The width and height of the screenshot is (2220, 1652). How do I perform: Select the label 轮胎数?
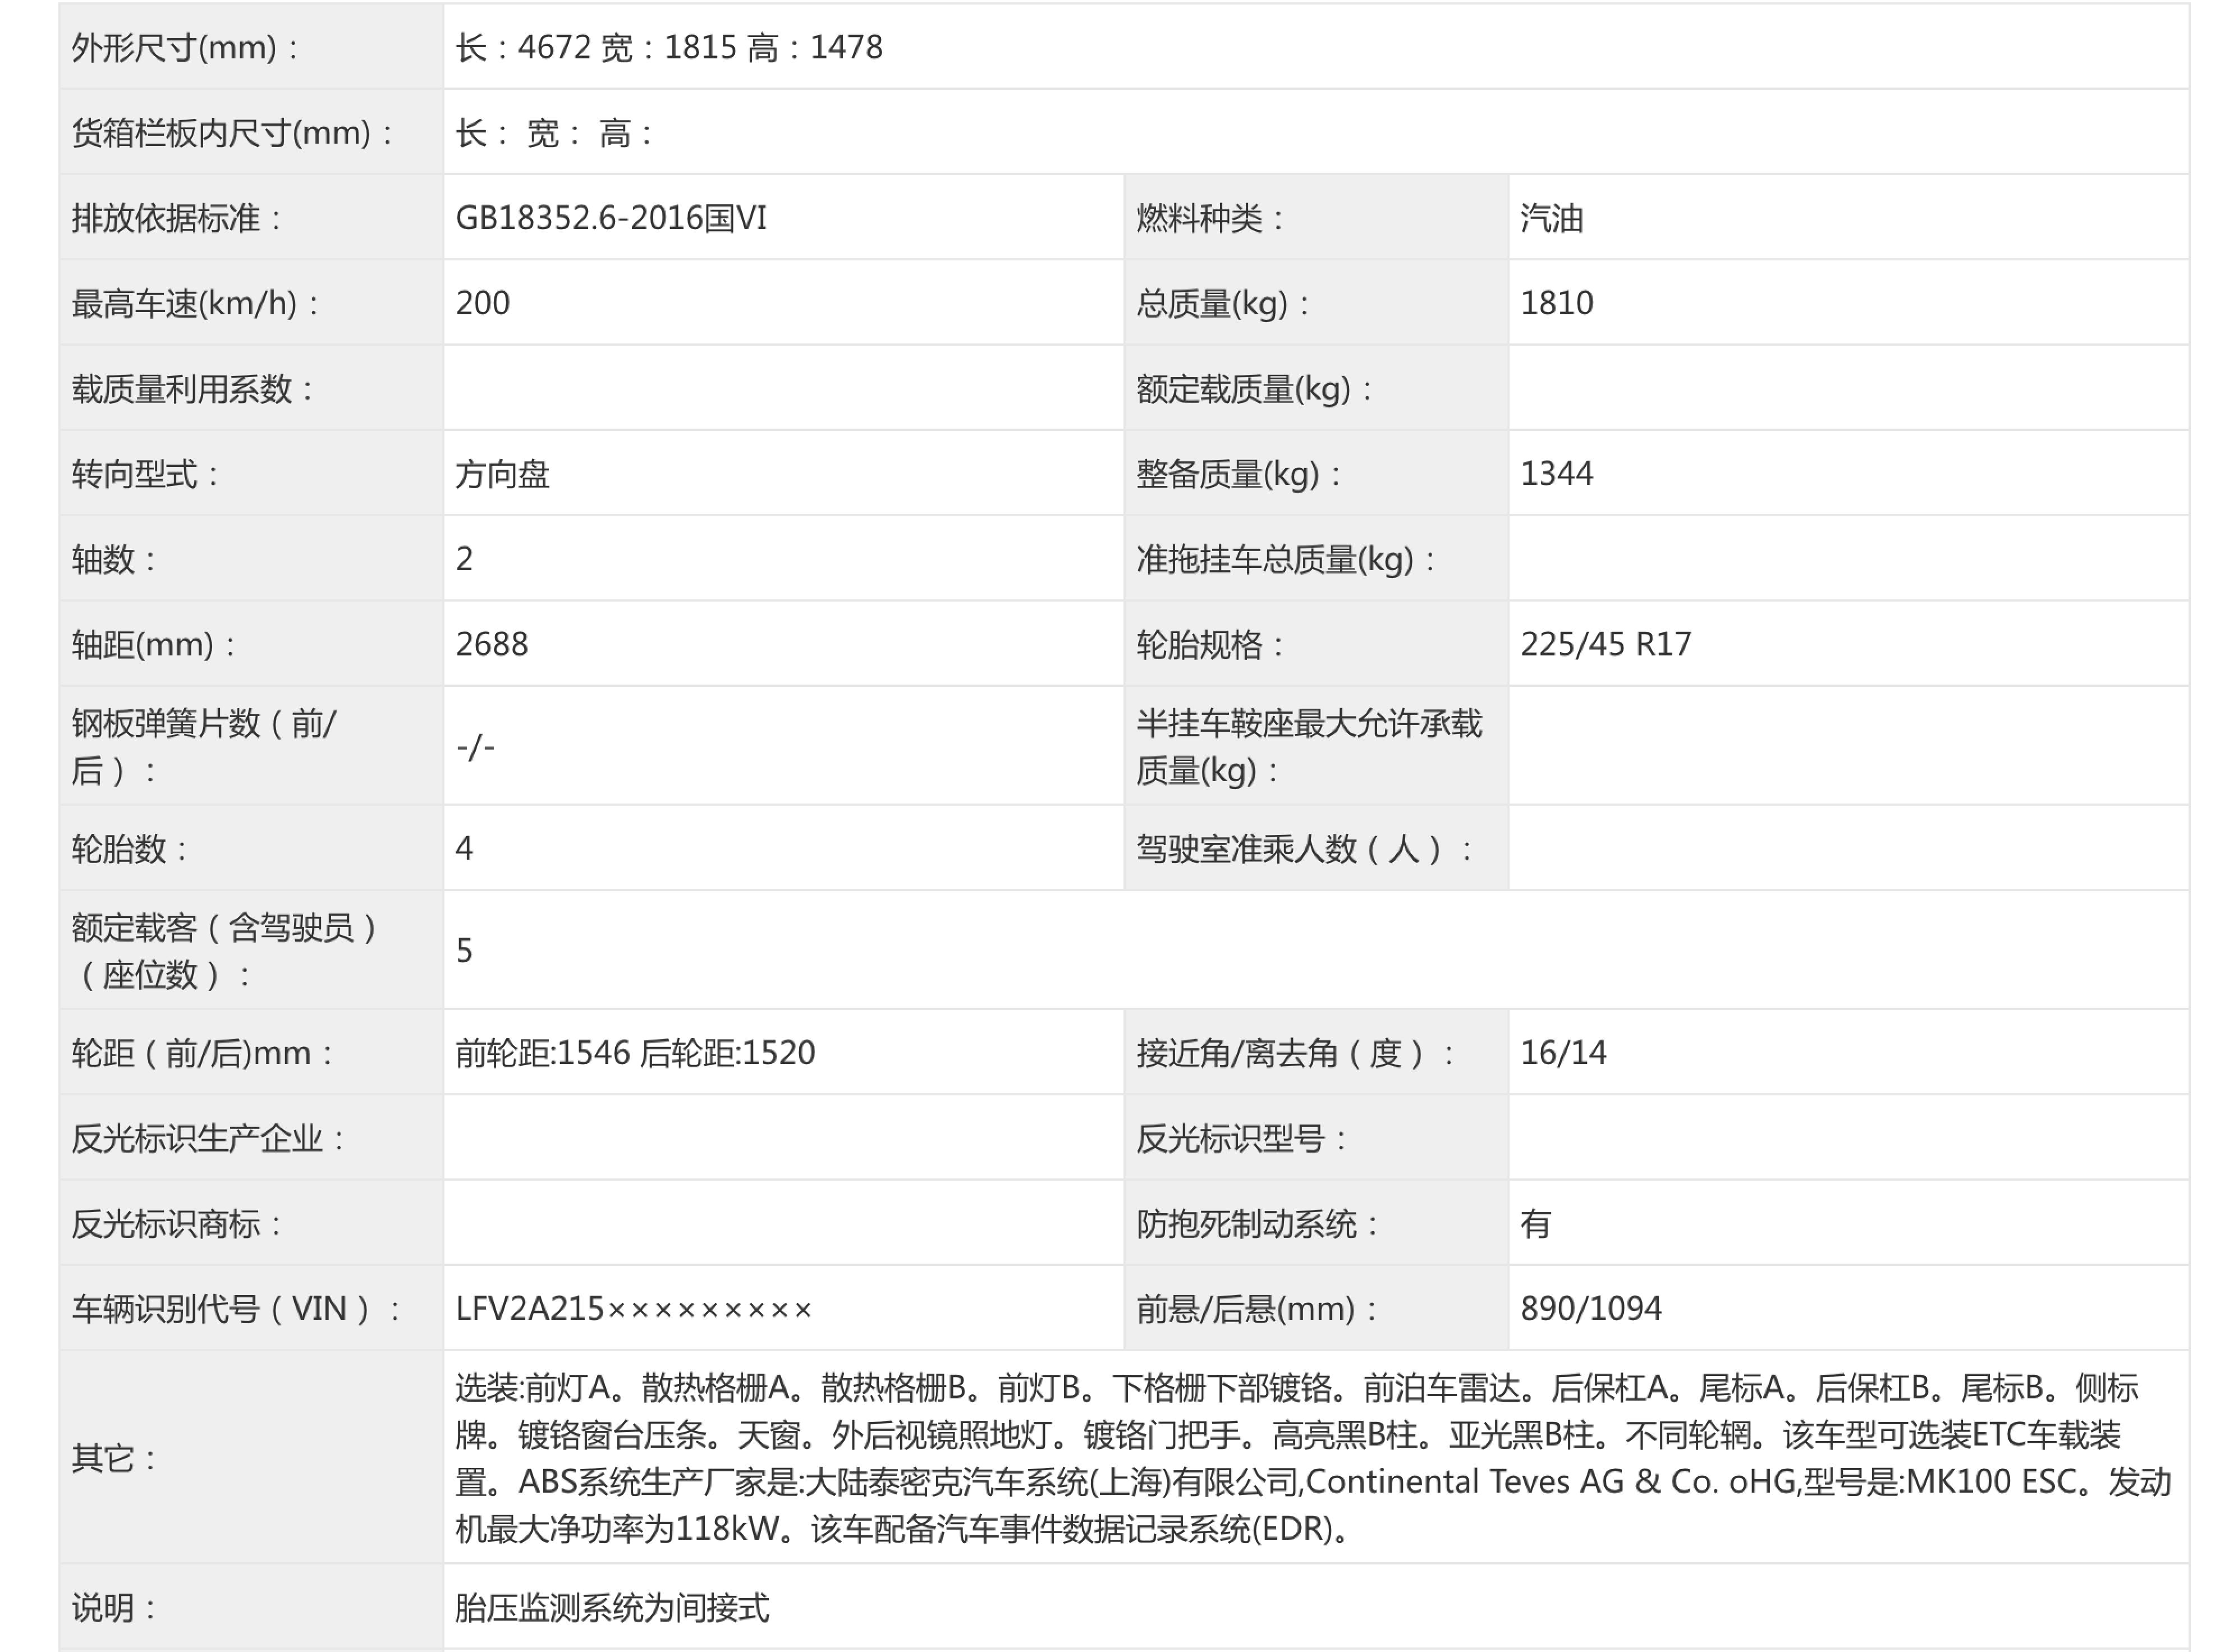pos(129,848)
